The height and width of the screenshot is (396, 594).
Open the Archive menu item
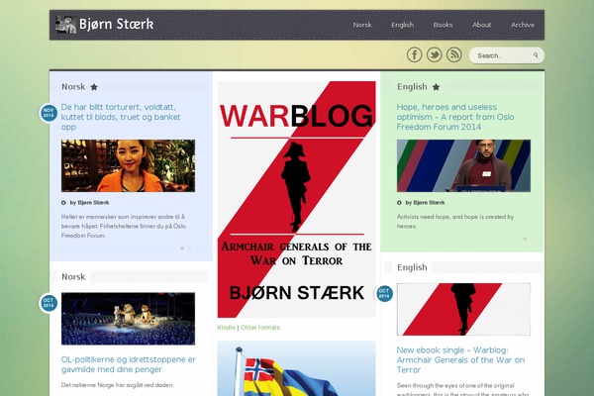[x=523, y=25]
